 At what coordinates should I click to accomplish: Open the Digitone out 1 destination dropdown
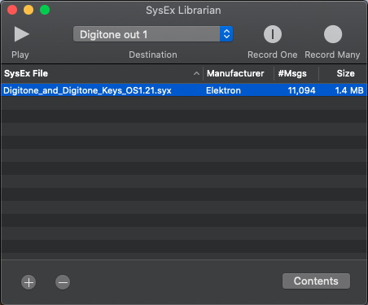[x=153, y=34]
